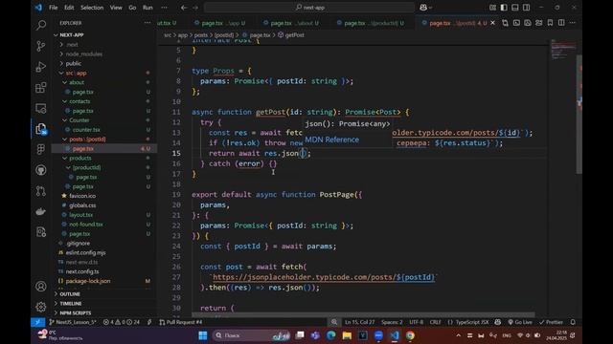Click the next-app command center search box
The height and width of the screenshot is (344, 613).
[x=308, y=8]
